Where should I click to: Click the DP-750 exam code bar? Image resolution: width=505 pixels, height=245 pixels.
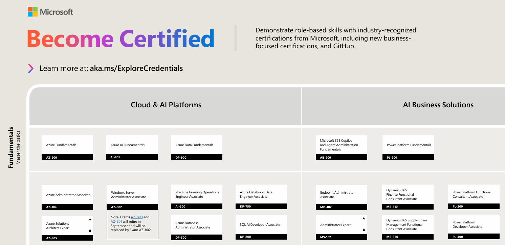pyautogui.click(x=261, y=207)
